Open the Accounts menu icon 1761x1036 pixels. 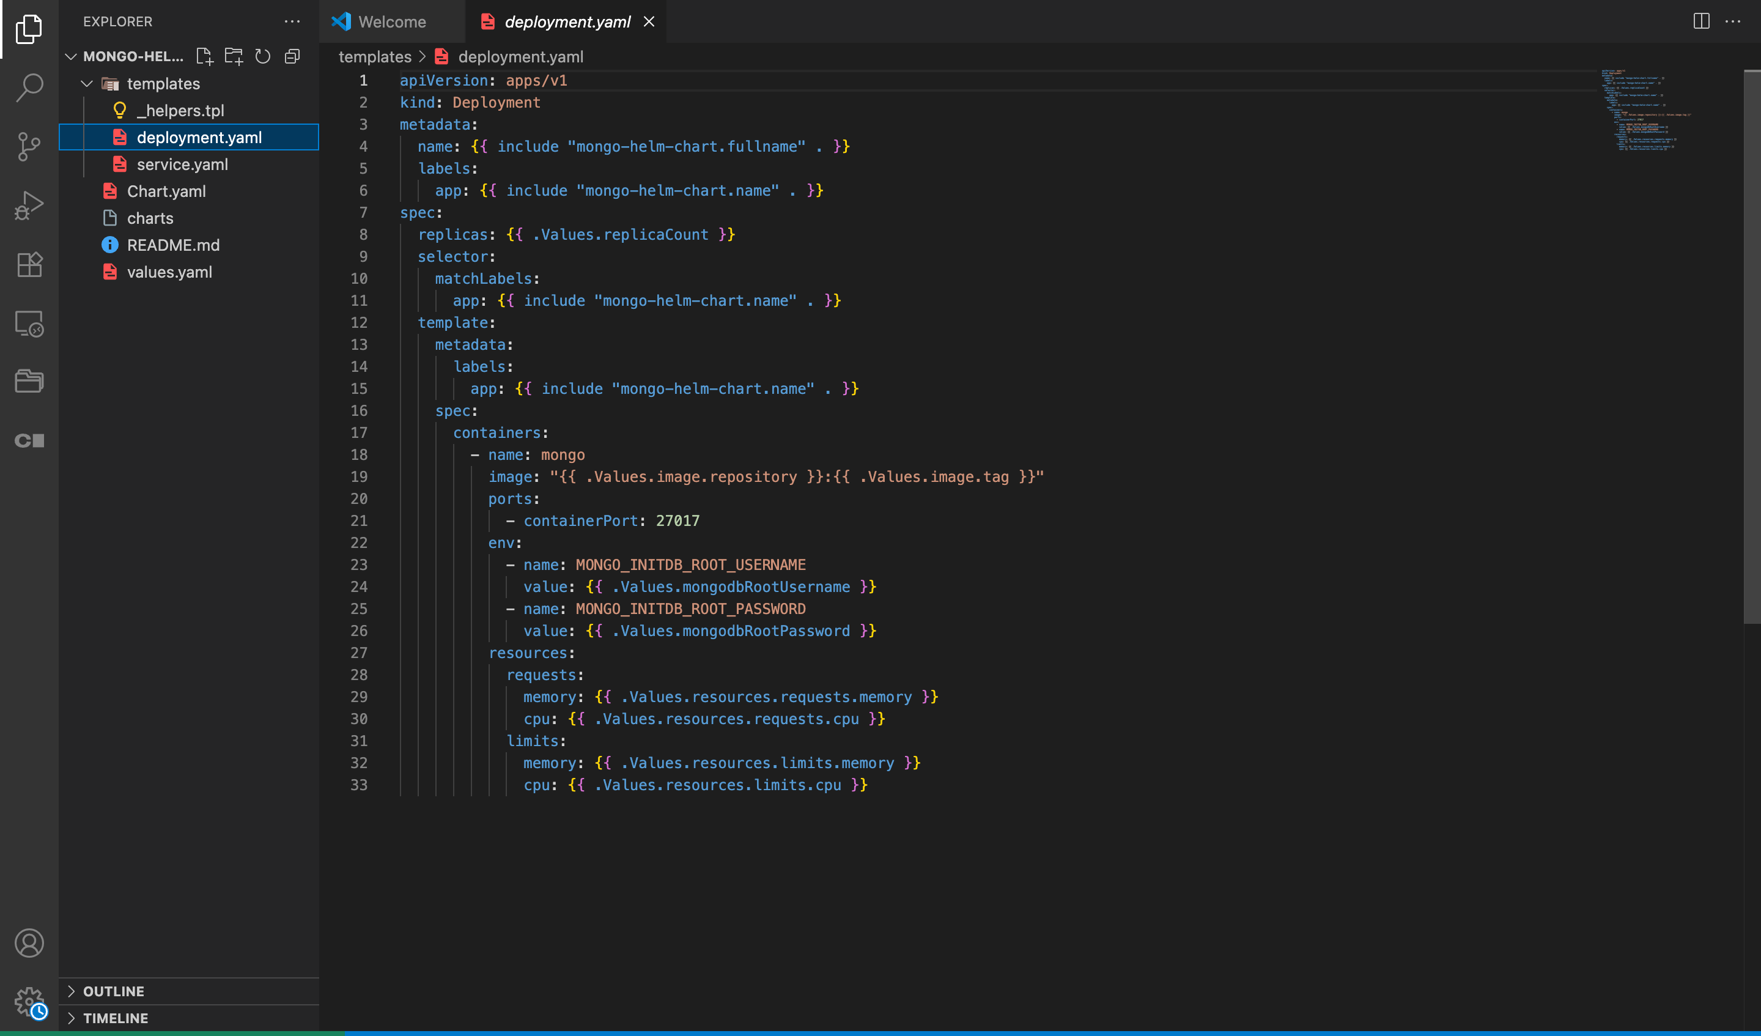[29, 943]
